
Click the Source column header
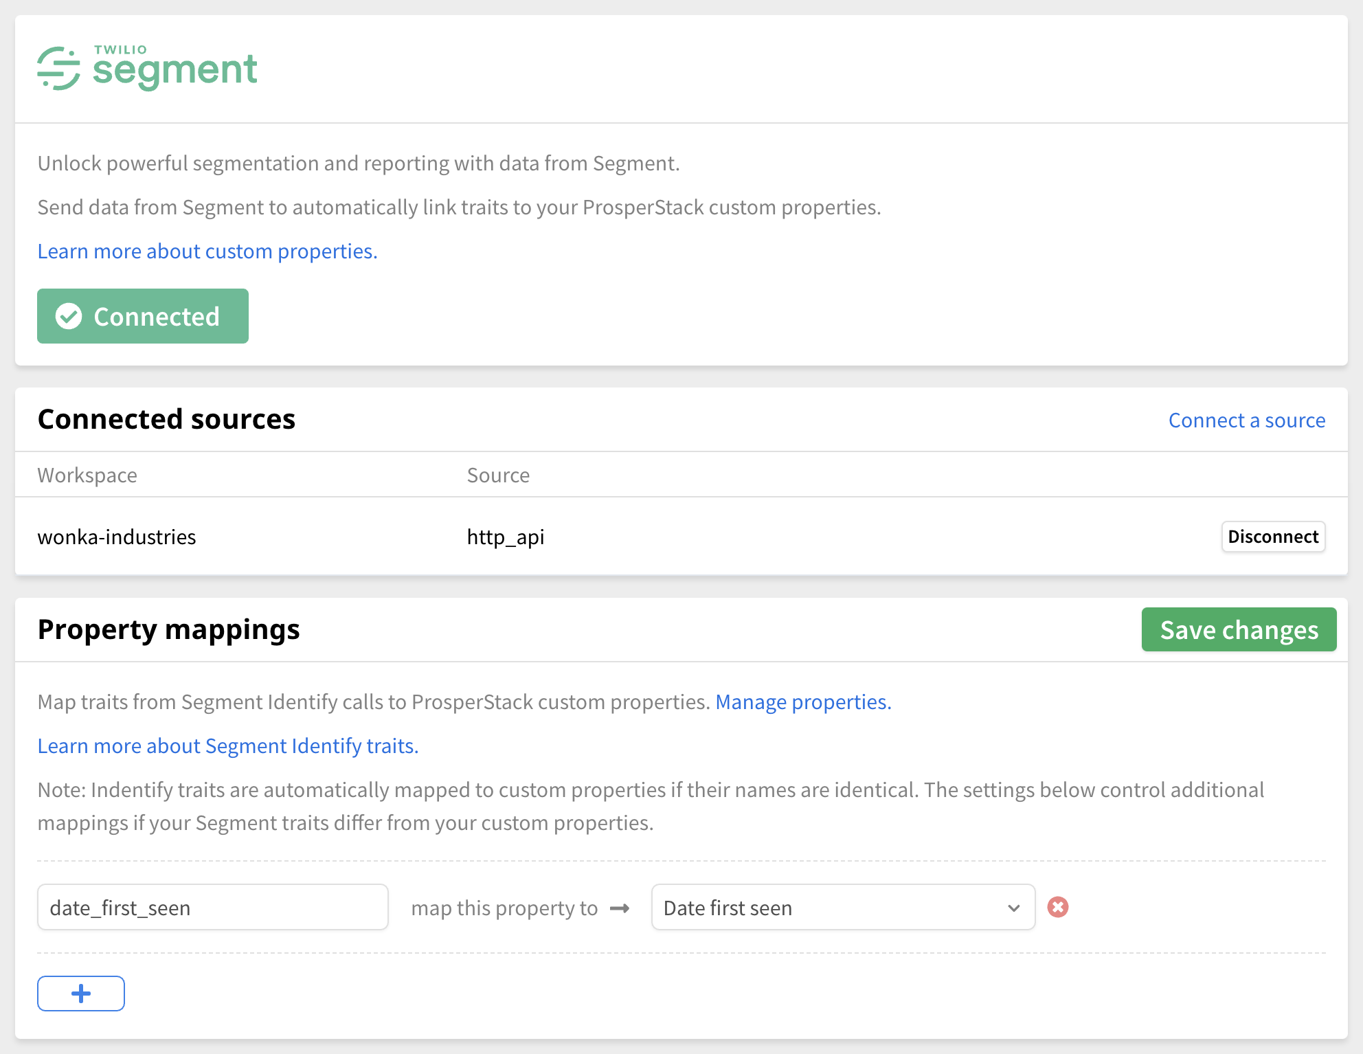click(498, 475)
